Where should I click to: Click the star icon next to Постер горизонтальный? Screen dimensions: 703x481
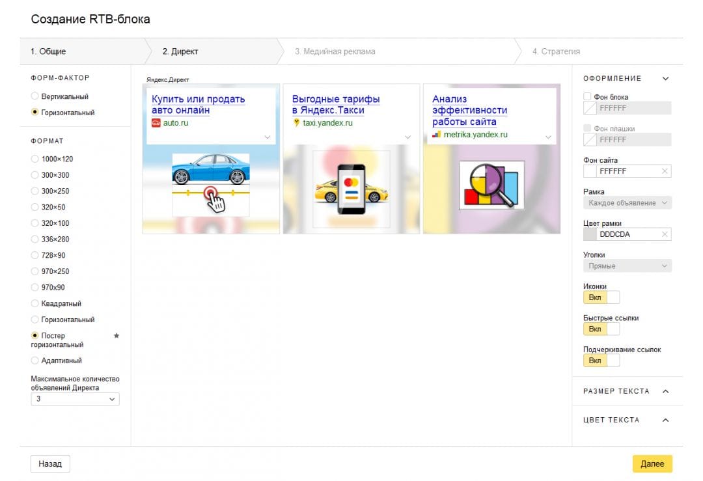click(117, 335)
